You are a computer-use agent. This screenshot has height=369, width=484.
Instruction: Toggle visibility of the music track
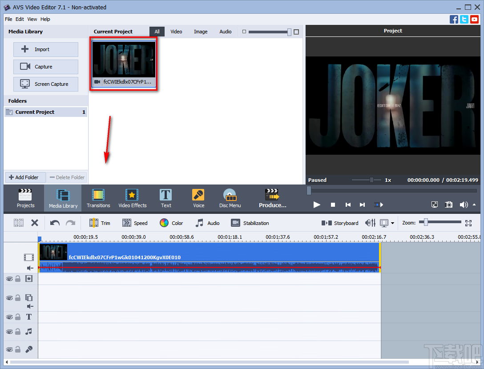point(9,332)
